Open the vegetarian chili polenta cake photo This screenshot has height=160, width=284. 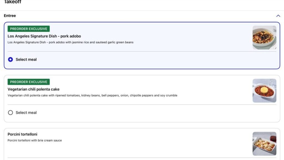click(264, 91)
